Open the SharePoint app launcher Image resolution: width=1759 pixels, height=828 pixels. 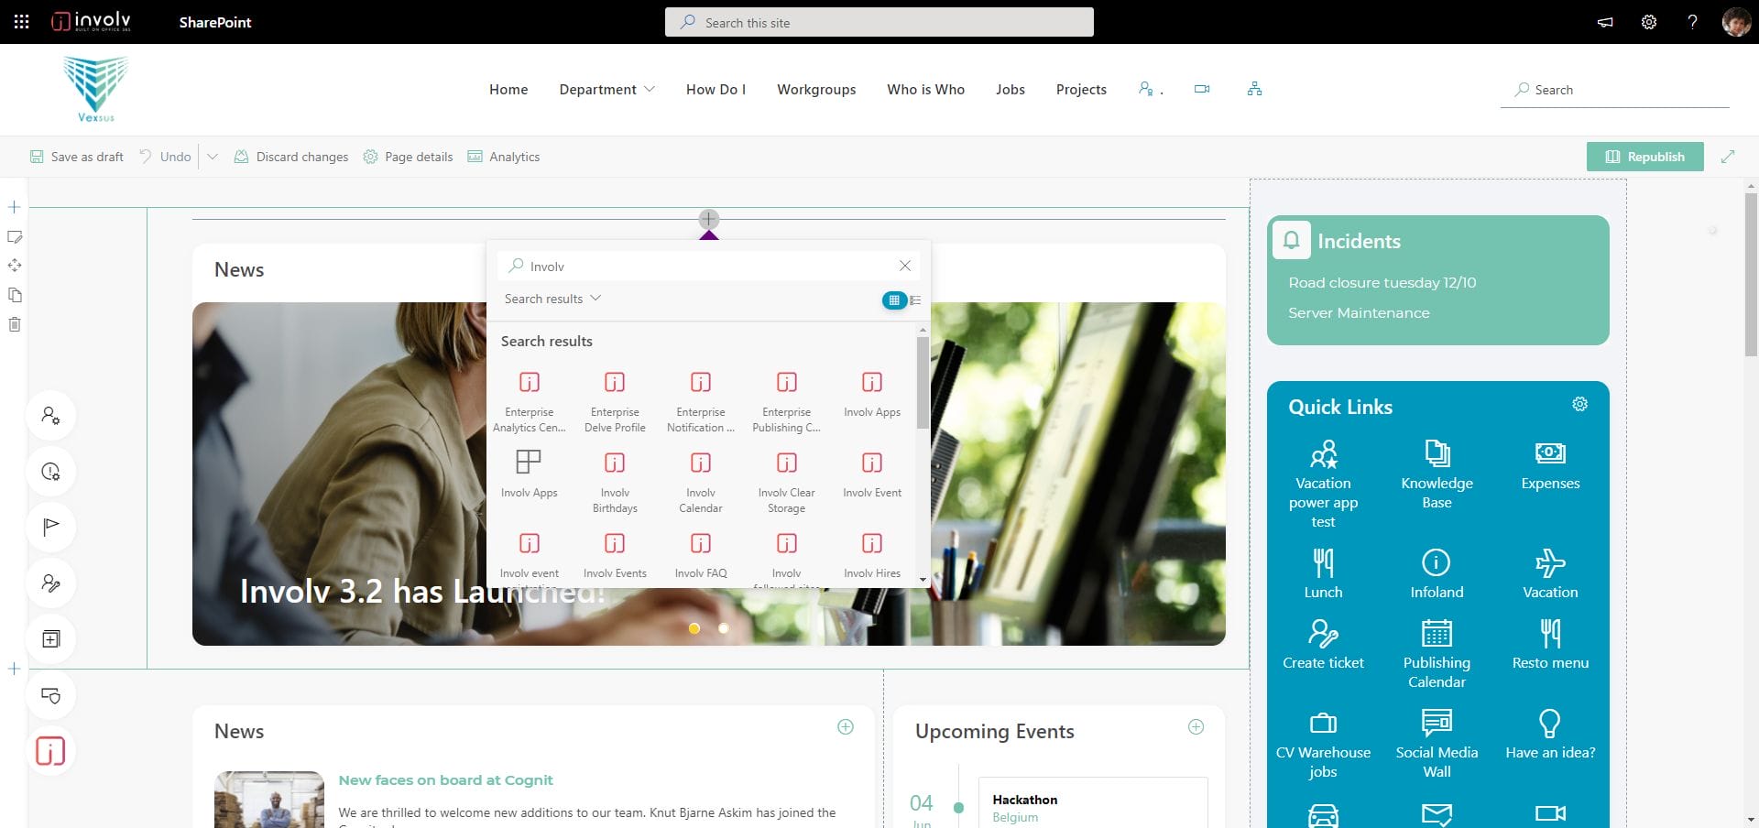pos(22,22)
